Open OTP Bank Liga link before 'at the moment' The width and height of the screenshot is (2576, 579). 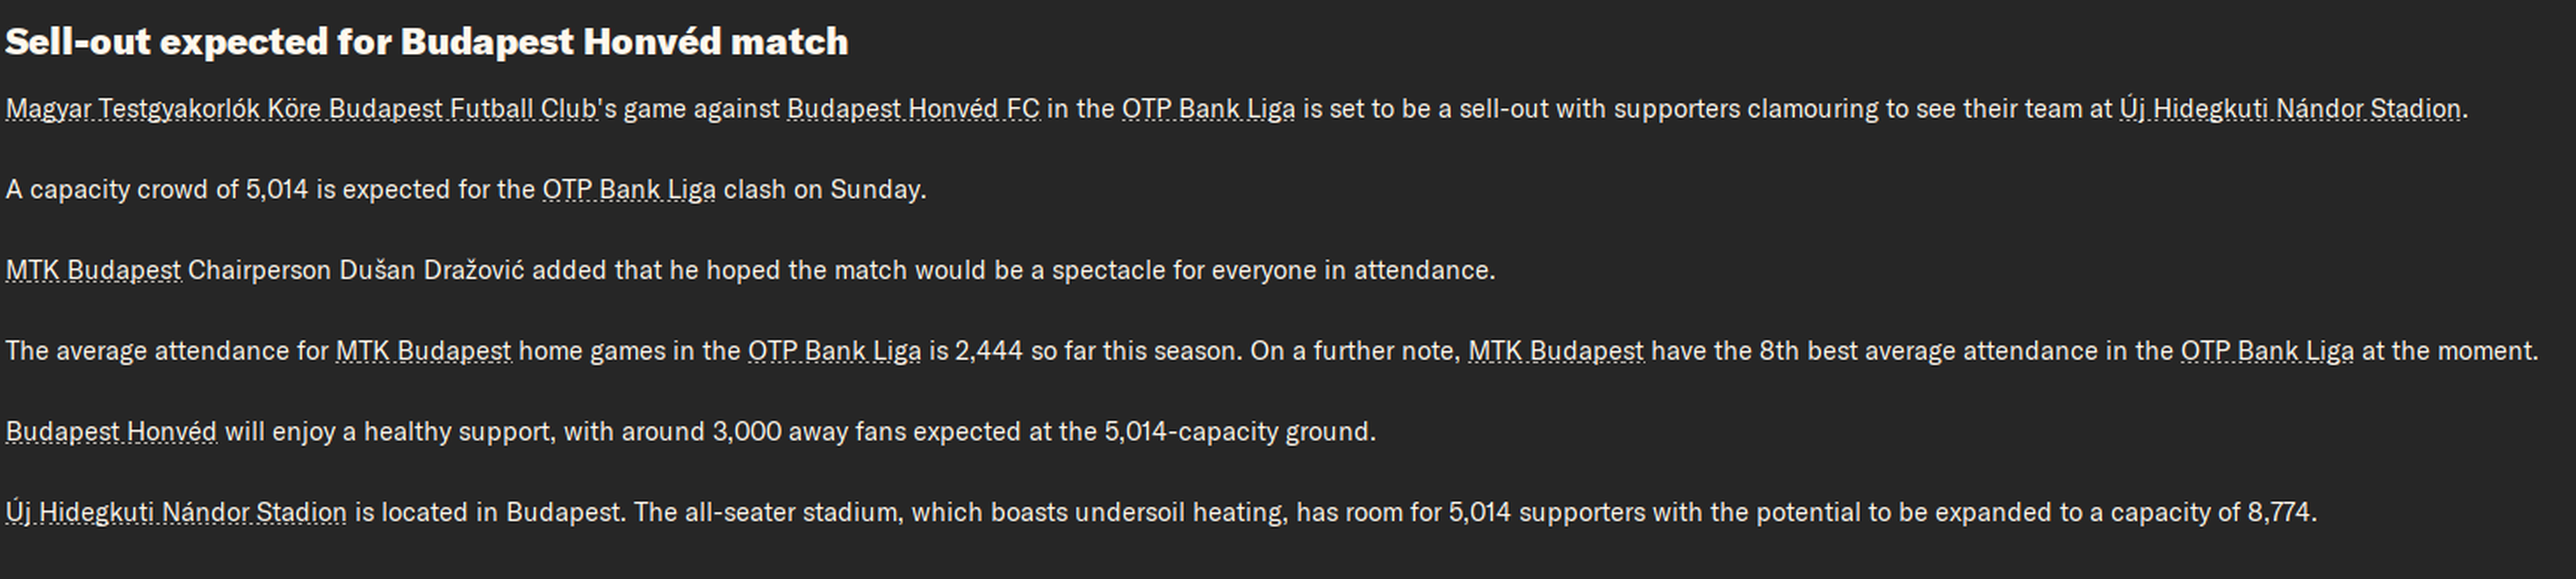(2267, 351)
